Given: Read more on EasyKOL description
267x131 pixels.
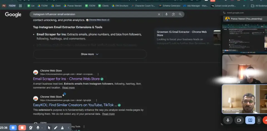Looking at the screenshot, I should [108, 114].
